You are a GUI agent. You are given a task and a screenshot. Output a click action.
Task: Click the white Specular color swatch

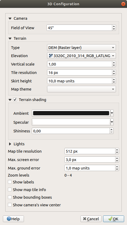[x=71, y=122]
